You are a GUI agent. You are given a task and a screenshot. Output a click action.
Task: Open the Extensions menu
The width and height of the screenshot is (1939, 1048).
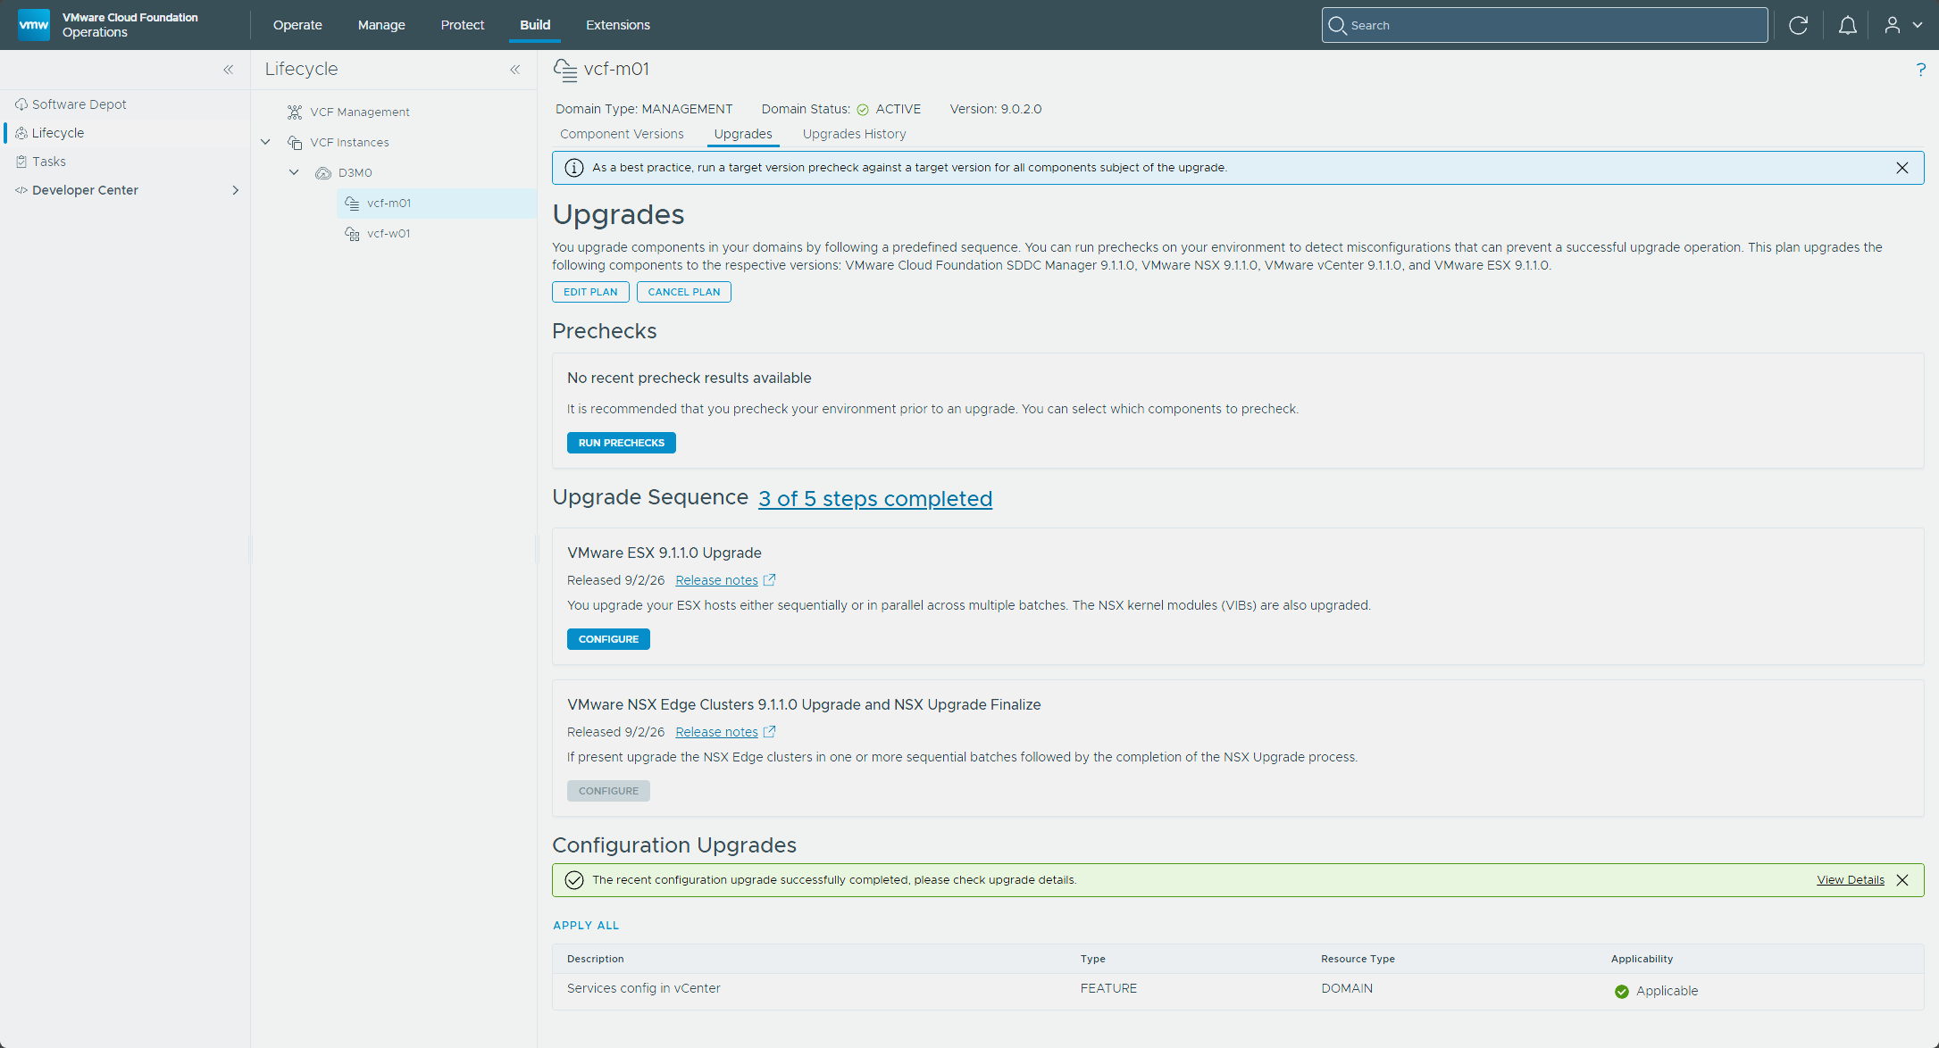[618, 25]
